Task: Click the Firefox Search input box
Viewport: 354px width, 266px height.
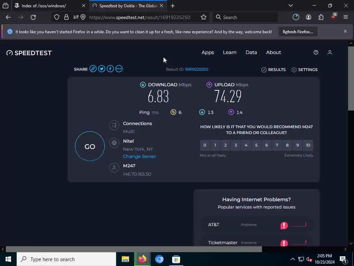Action: coord(245,17)
